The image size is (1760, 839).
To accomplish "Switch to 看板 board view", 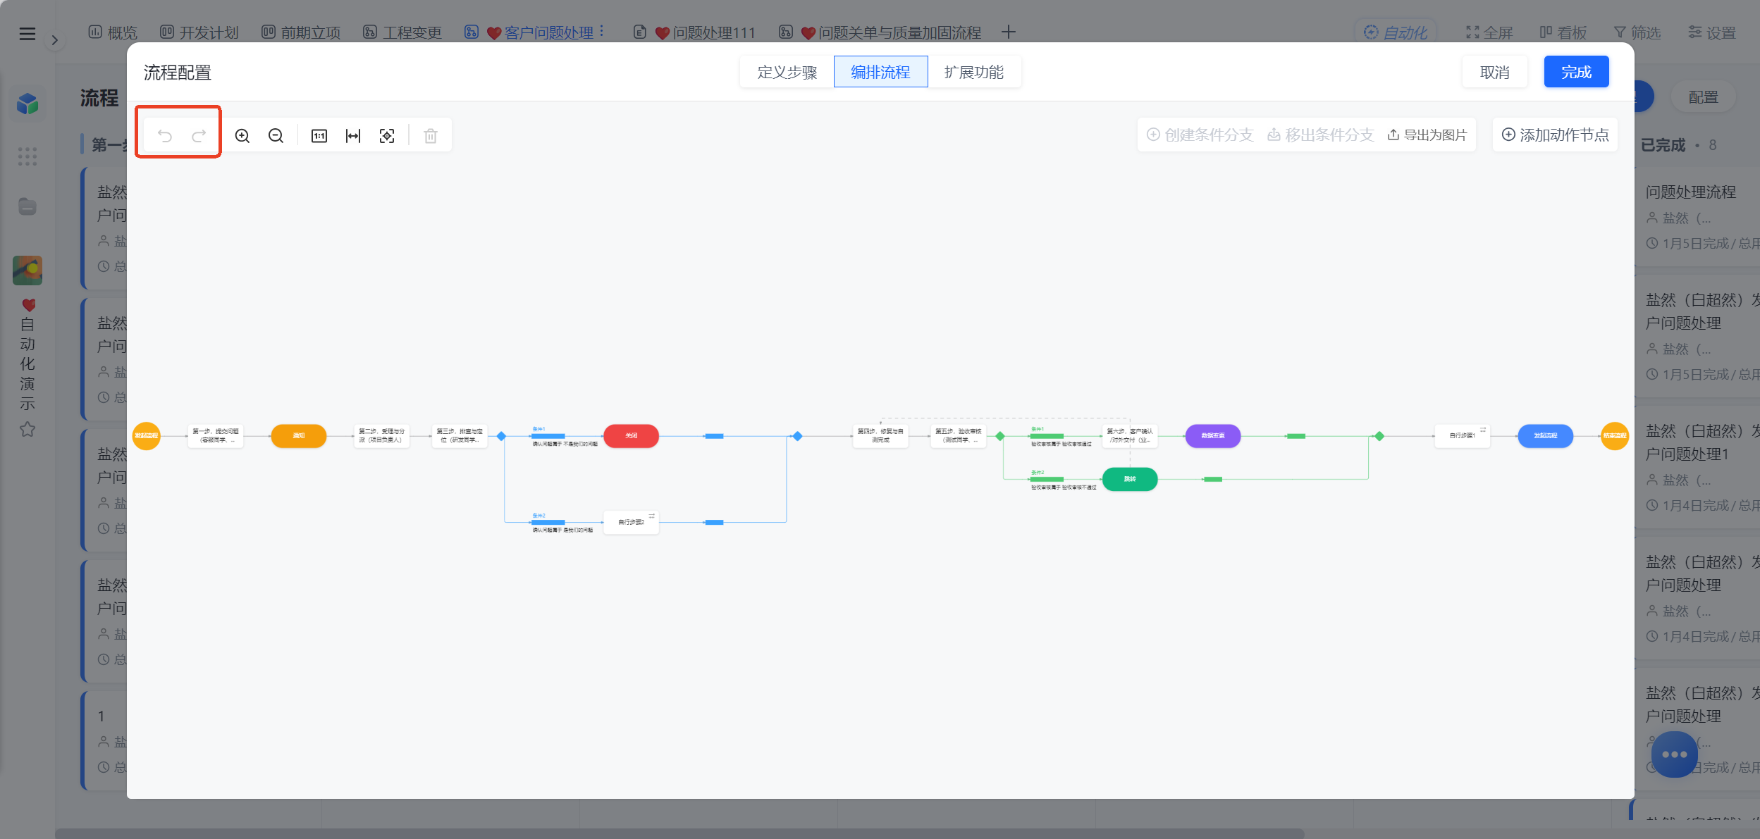I will (1563, 32).
